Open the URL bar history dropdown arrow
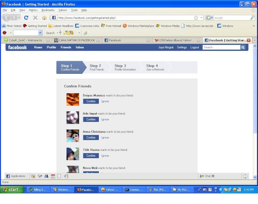This screenshot has height=204, width=258. tap(201, 18)
